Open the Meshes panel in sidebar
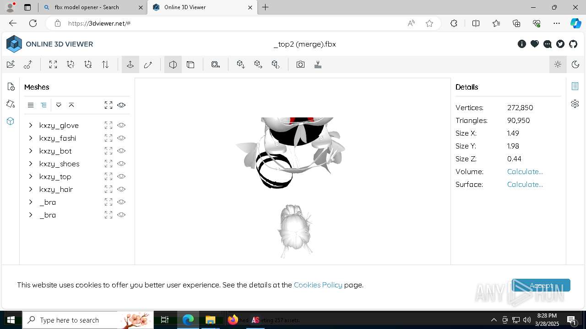This screenshot has height=329, width=586. click(11, 122)
